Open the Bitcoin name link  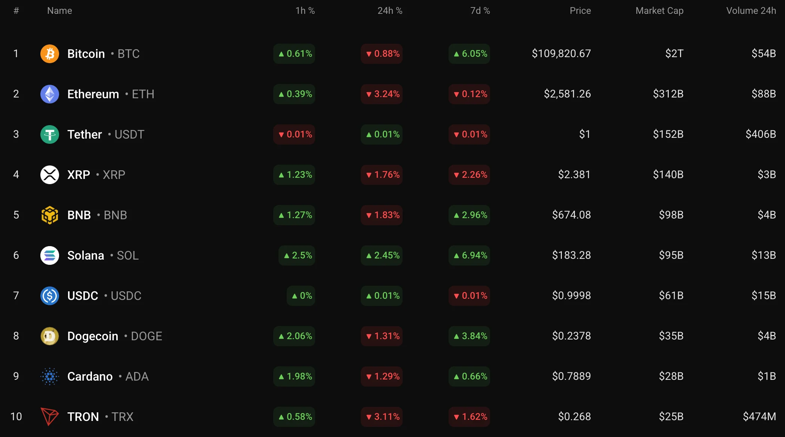(x=86, y=54)
